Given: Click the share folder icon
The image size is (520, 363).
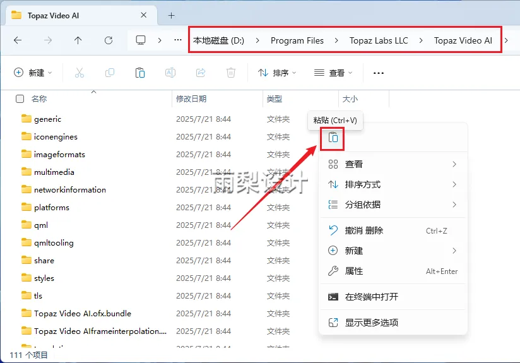Looking at the screenshot, I should (x=27, y=260).
